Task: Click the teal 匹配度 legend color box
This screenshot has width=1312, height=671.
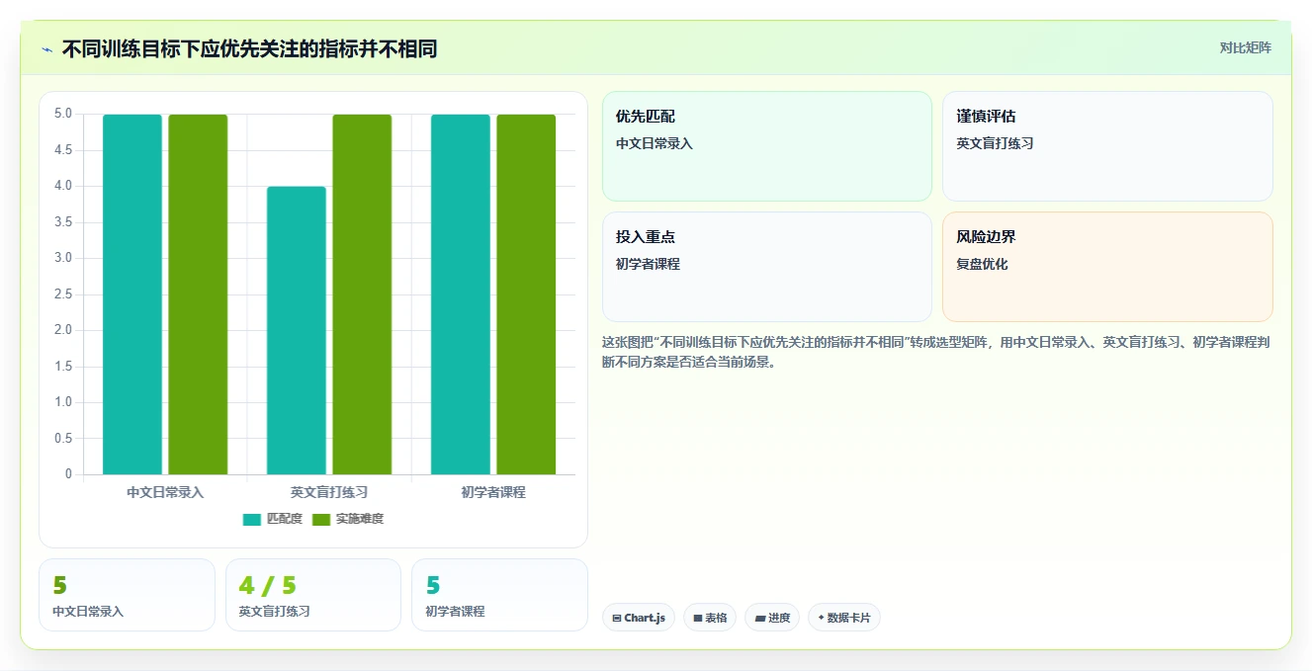Action: pyautogui.click(x=252, y=519)
